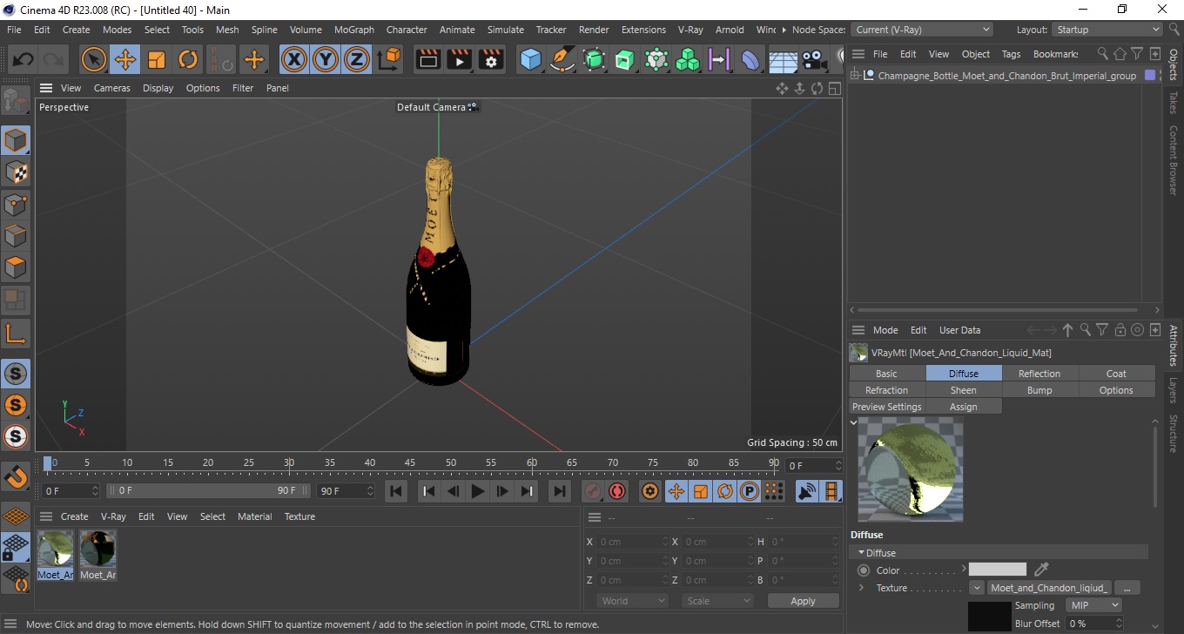Pick color with the eyedropper
The height and width of the screenshot is (634, 1184).
(x=1041, y=570)
